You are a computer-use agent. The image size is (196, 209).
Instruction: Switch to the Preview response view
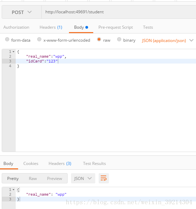55,179
